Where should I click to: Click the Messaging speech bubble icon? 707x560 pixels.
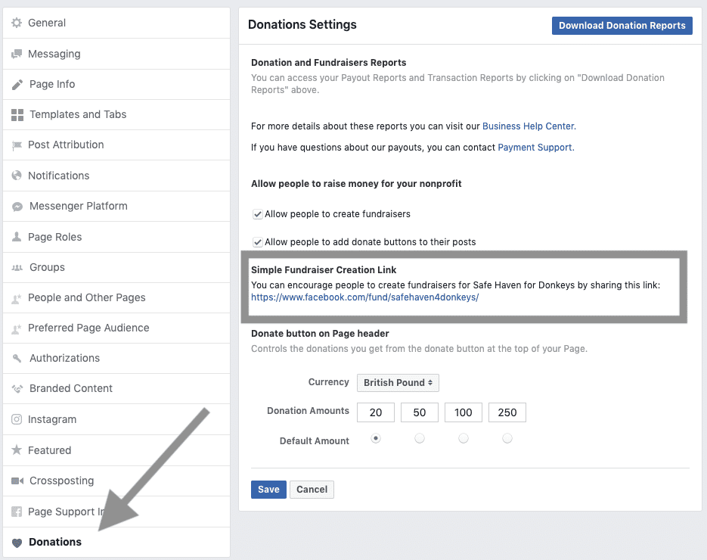click(17, 54)
